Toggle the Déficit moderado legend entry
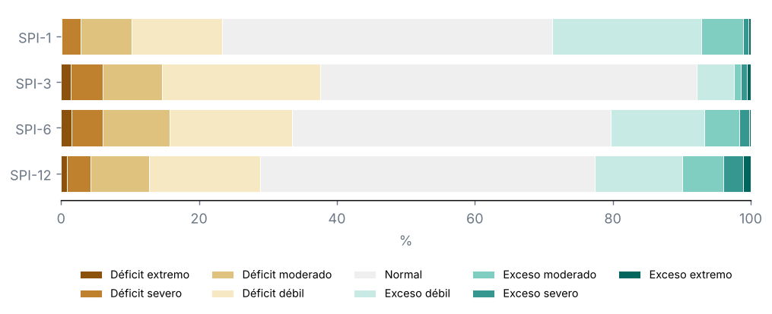The height and width of the screenshot is (314, 772). (x=272, y=275)
